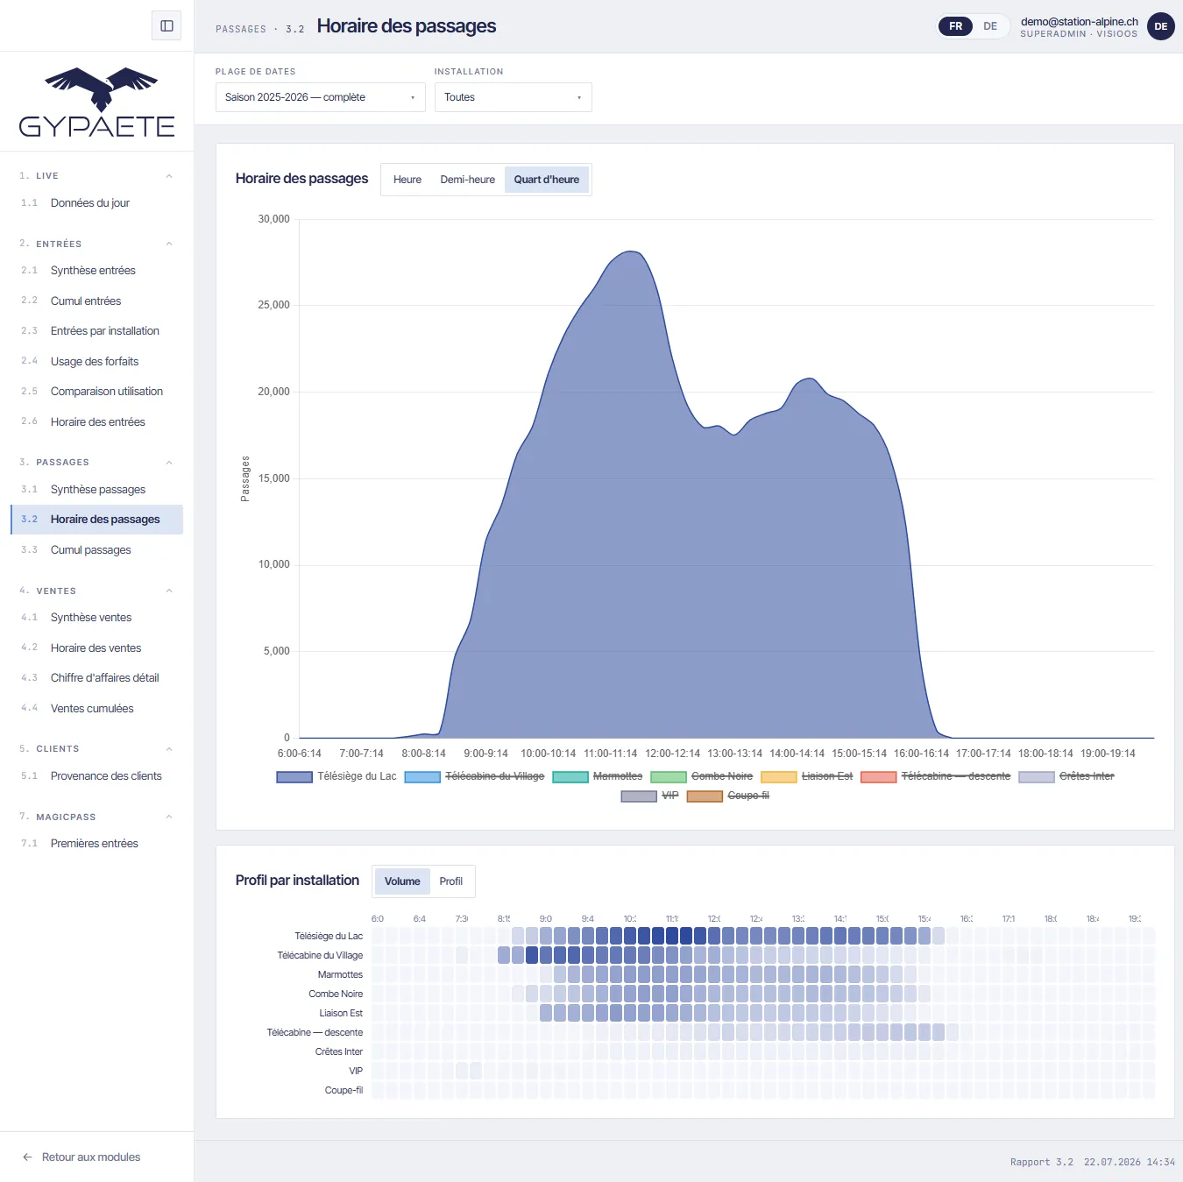Open Données du jour page
The width and height of the screenshot is (1183, 1182).
pos(96,203)
